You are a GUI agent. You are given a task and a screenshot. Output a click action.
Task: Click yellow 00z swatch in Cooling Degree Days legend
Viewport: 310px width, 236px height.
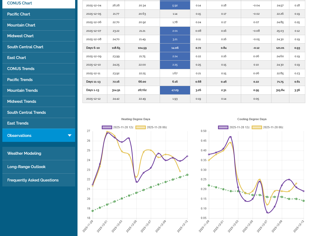tap(257, 127)
